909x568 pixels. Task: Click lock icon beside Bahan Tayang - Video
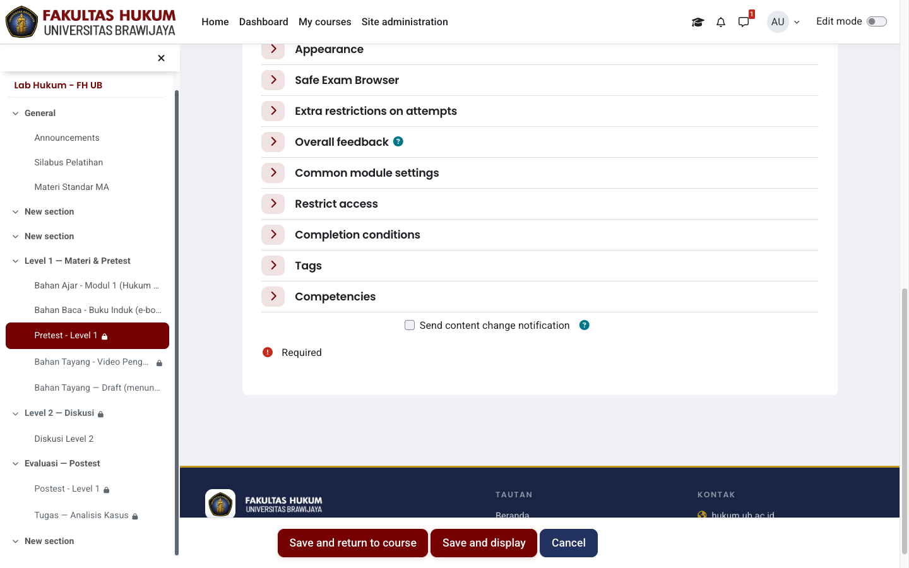[160, 363]
